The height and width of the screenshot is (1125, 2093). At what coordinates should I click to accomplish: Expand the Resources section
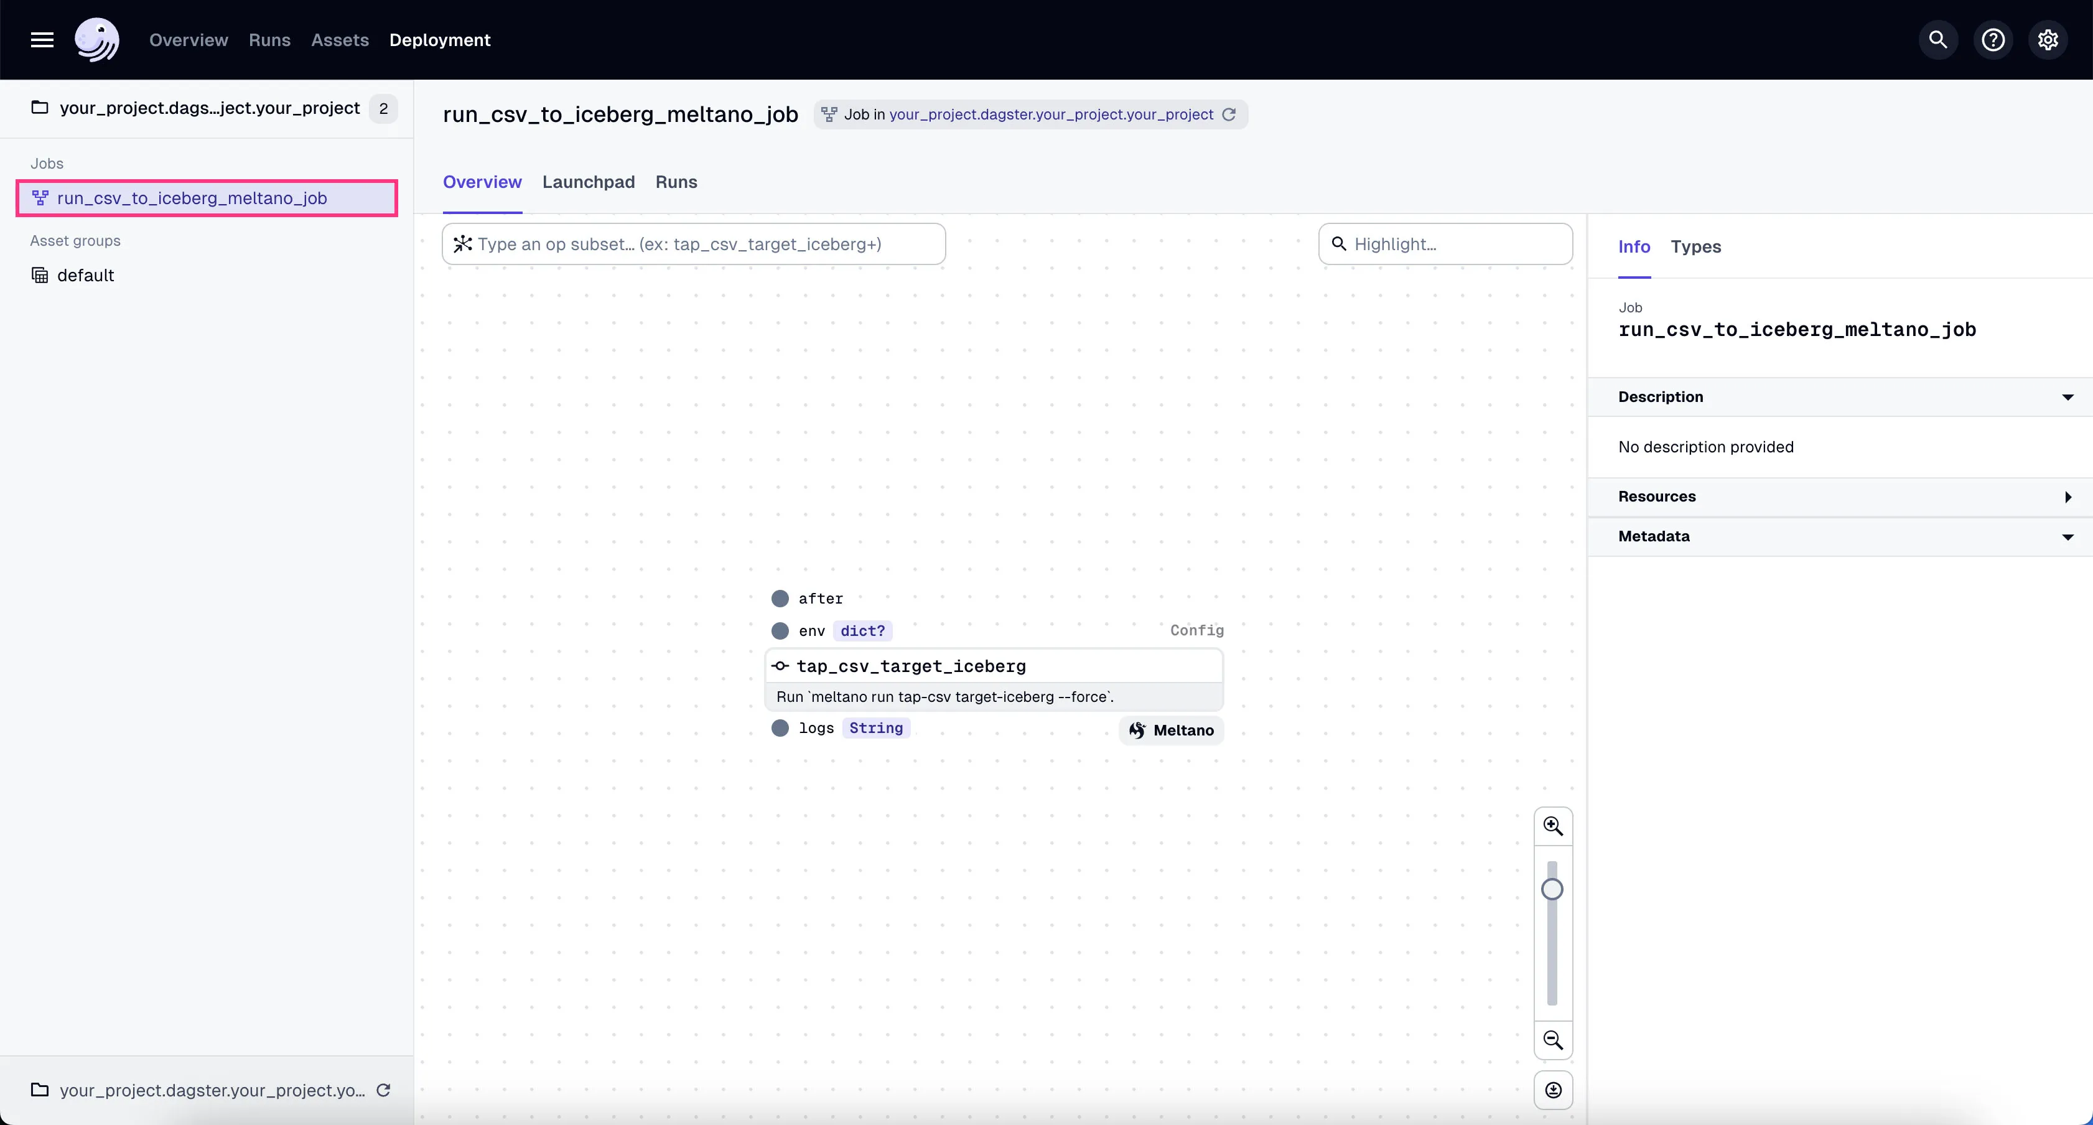coord(1840,497)
